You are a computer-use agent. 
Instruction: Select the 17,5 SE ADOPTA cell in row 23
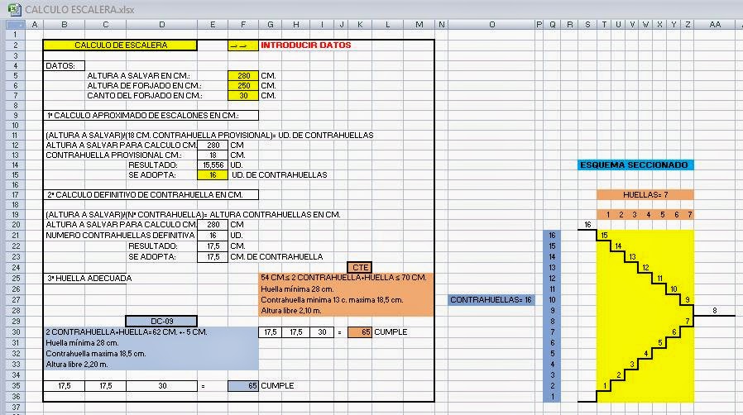tap(213, 257)
